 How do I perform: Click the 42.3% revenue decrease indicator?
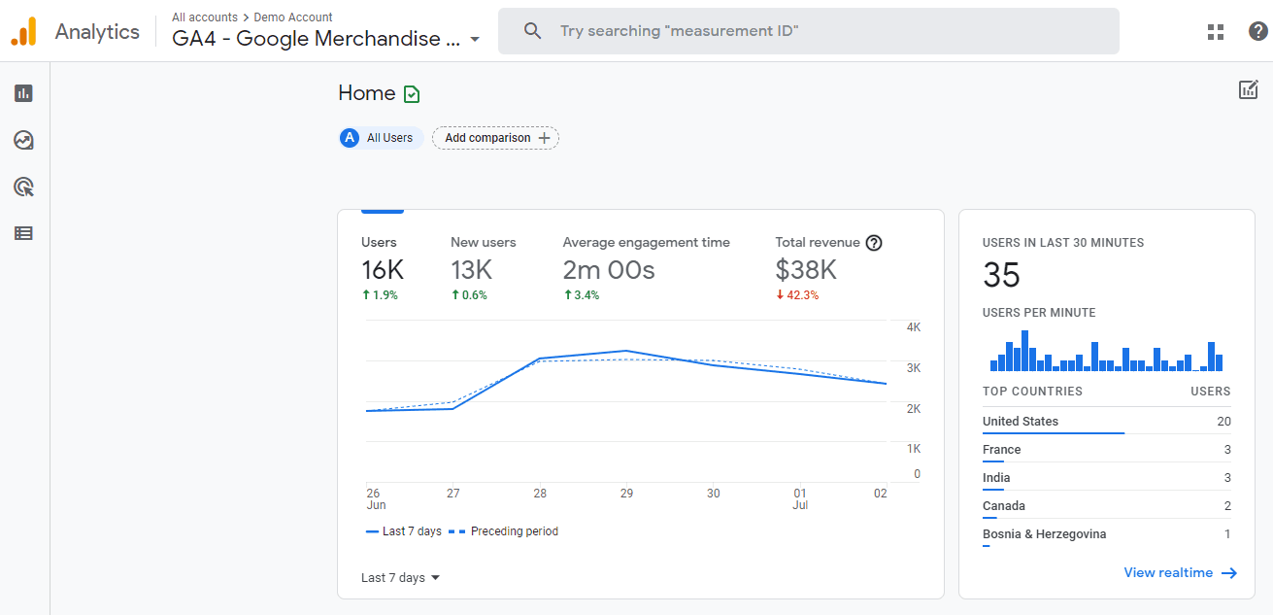[x=797, y=295]
